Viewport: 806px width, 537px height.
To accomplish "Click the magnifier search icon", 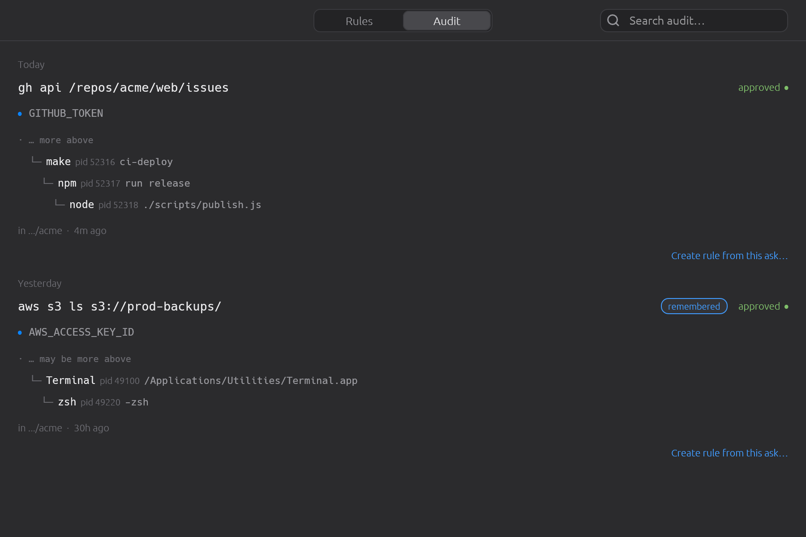I will (613, 21).
